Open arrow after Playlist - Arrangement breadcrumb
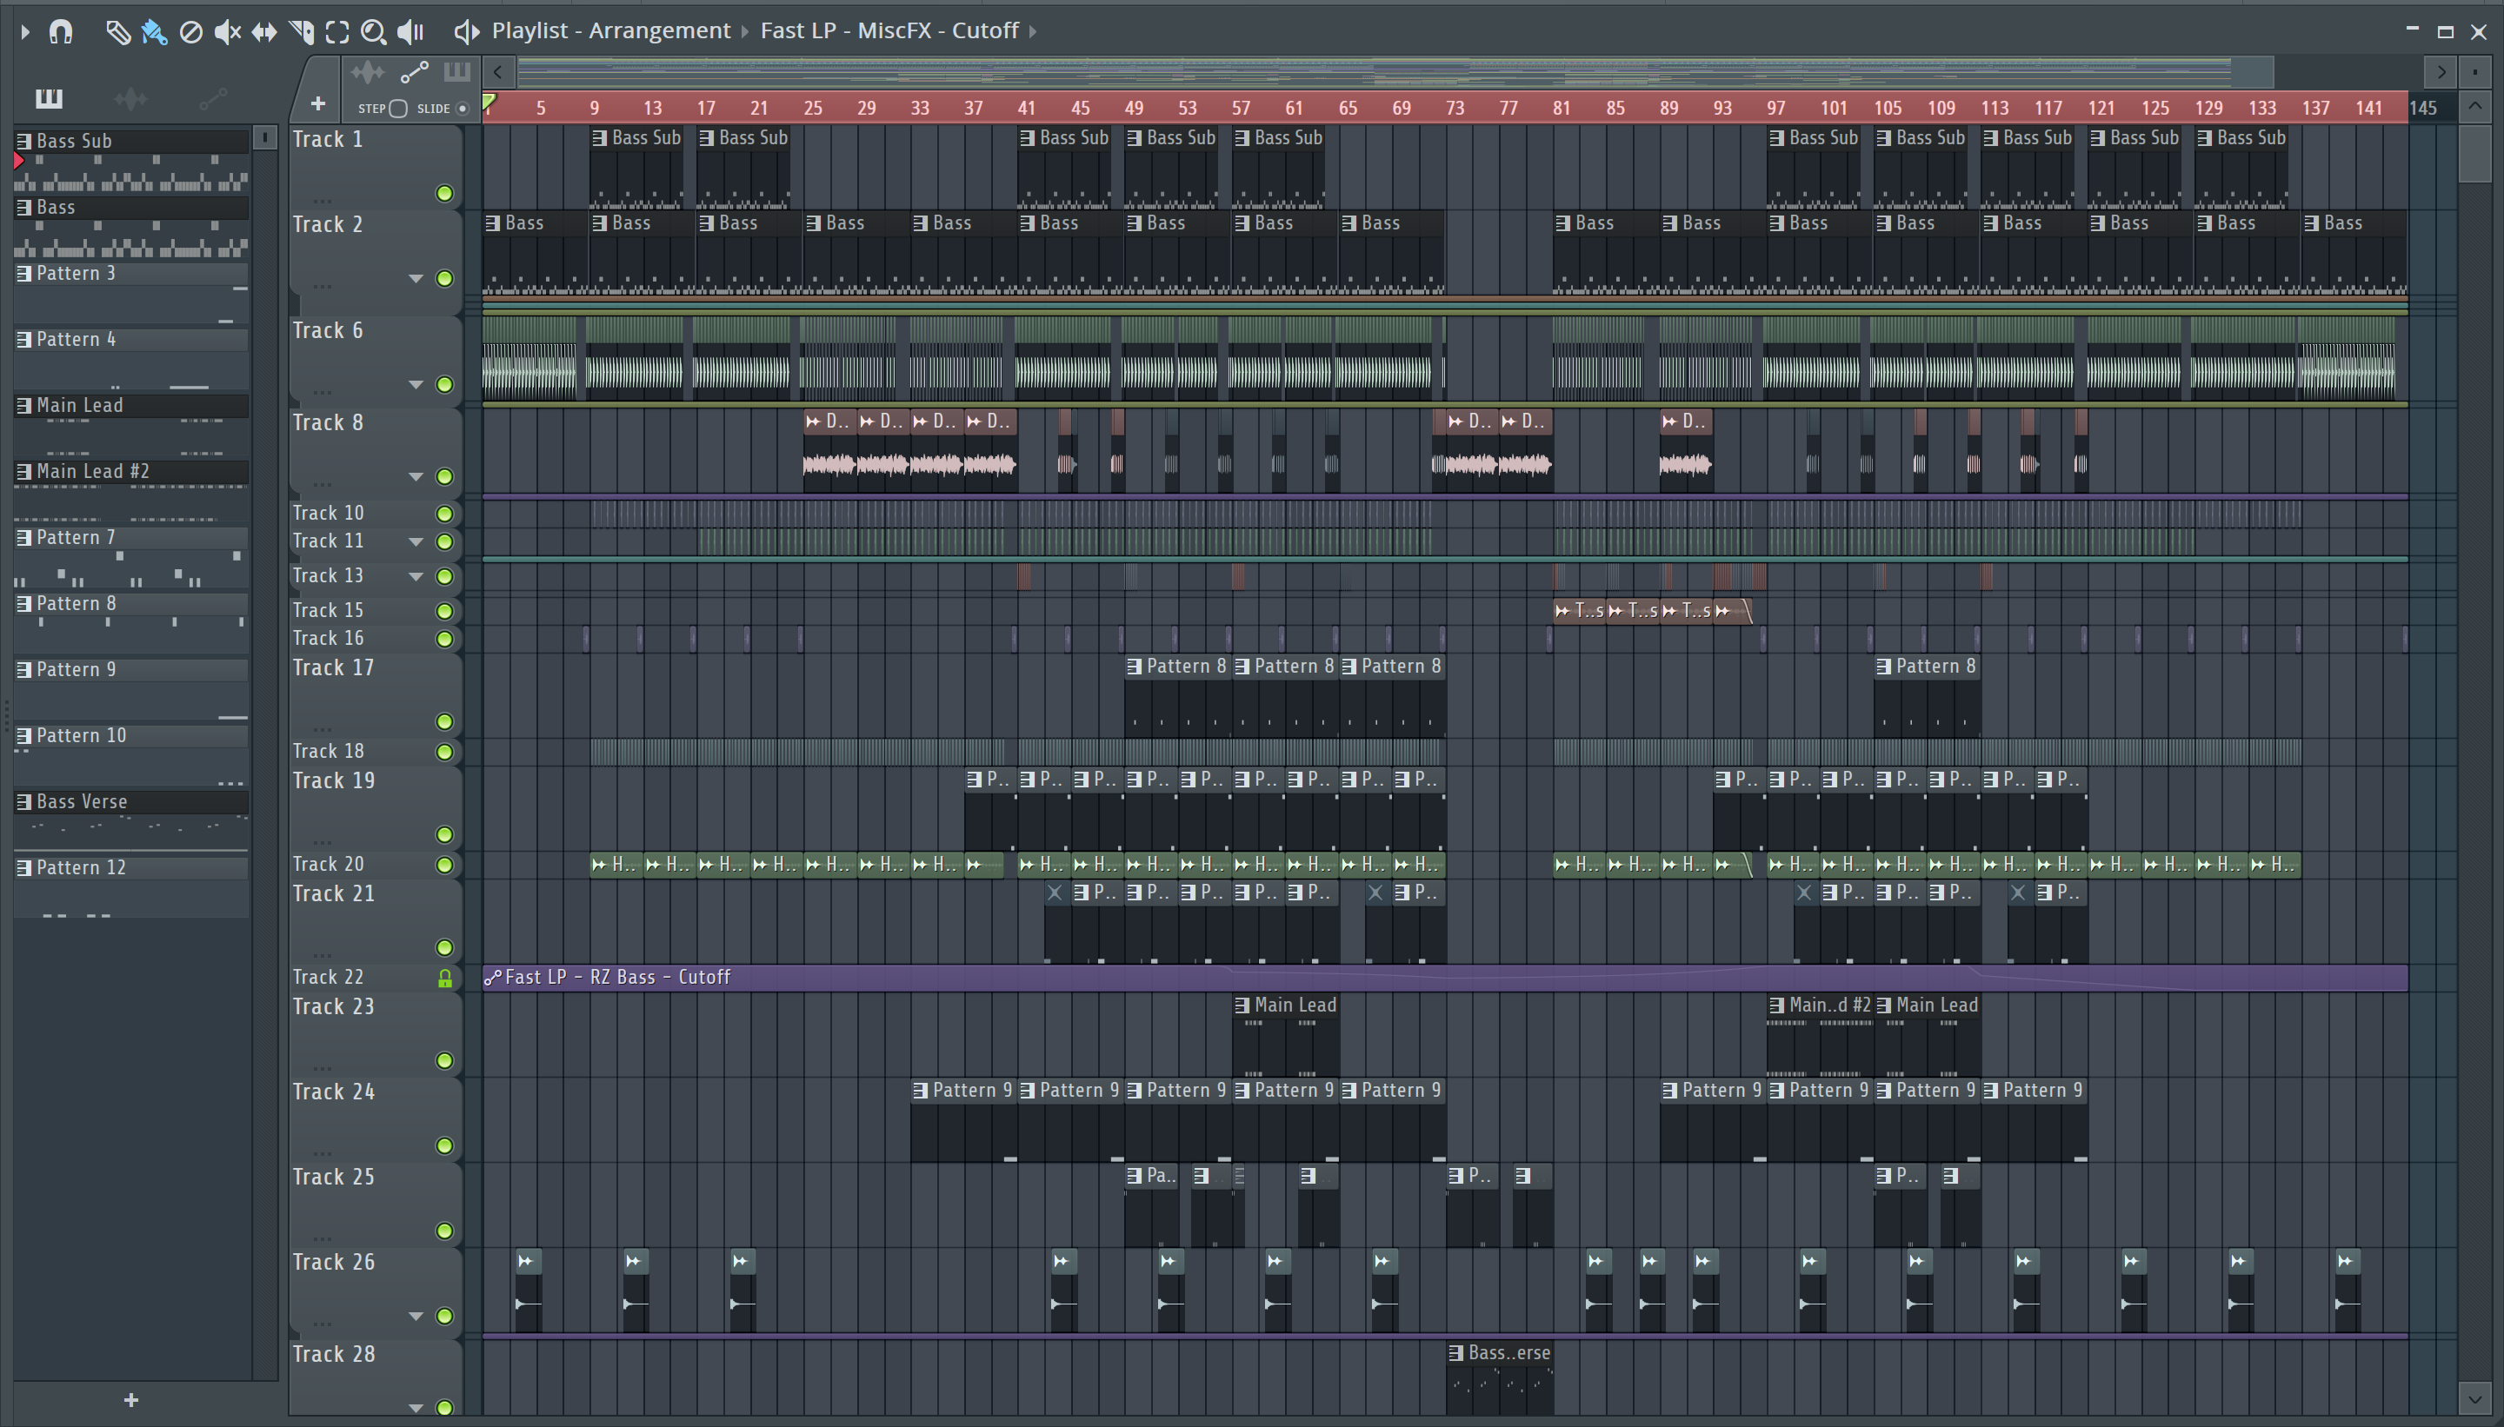Viewport: 2504px width, 1427px height. click(745, 32)
